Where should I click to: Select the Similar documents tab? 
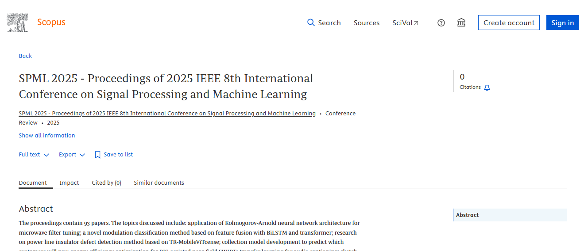pyautogui.click(x=159, y=183)
